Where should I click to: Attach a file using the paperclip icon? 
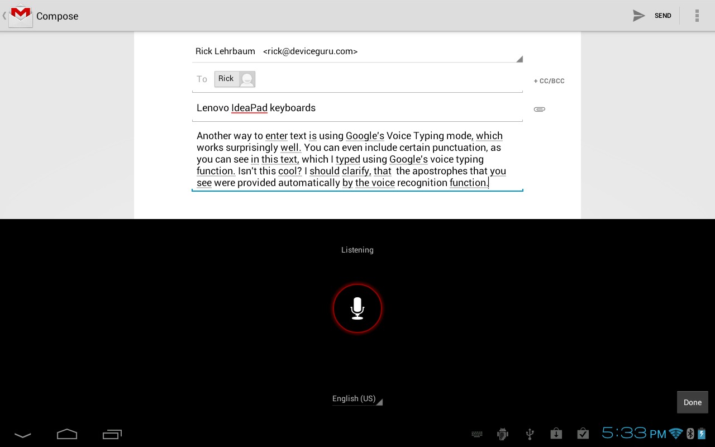click(539, 109)
